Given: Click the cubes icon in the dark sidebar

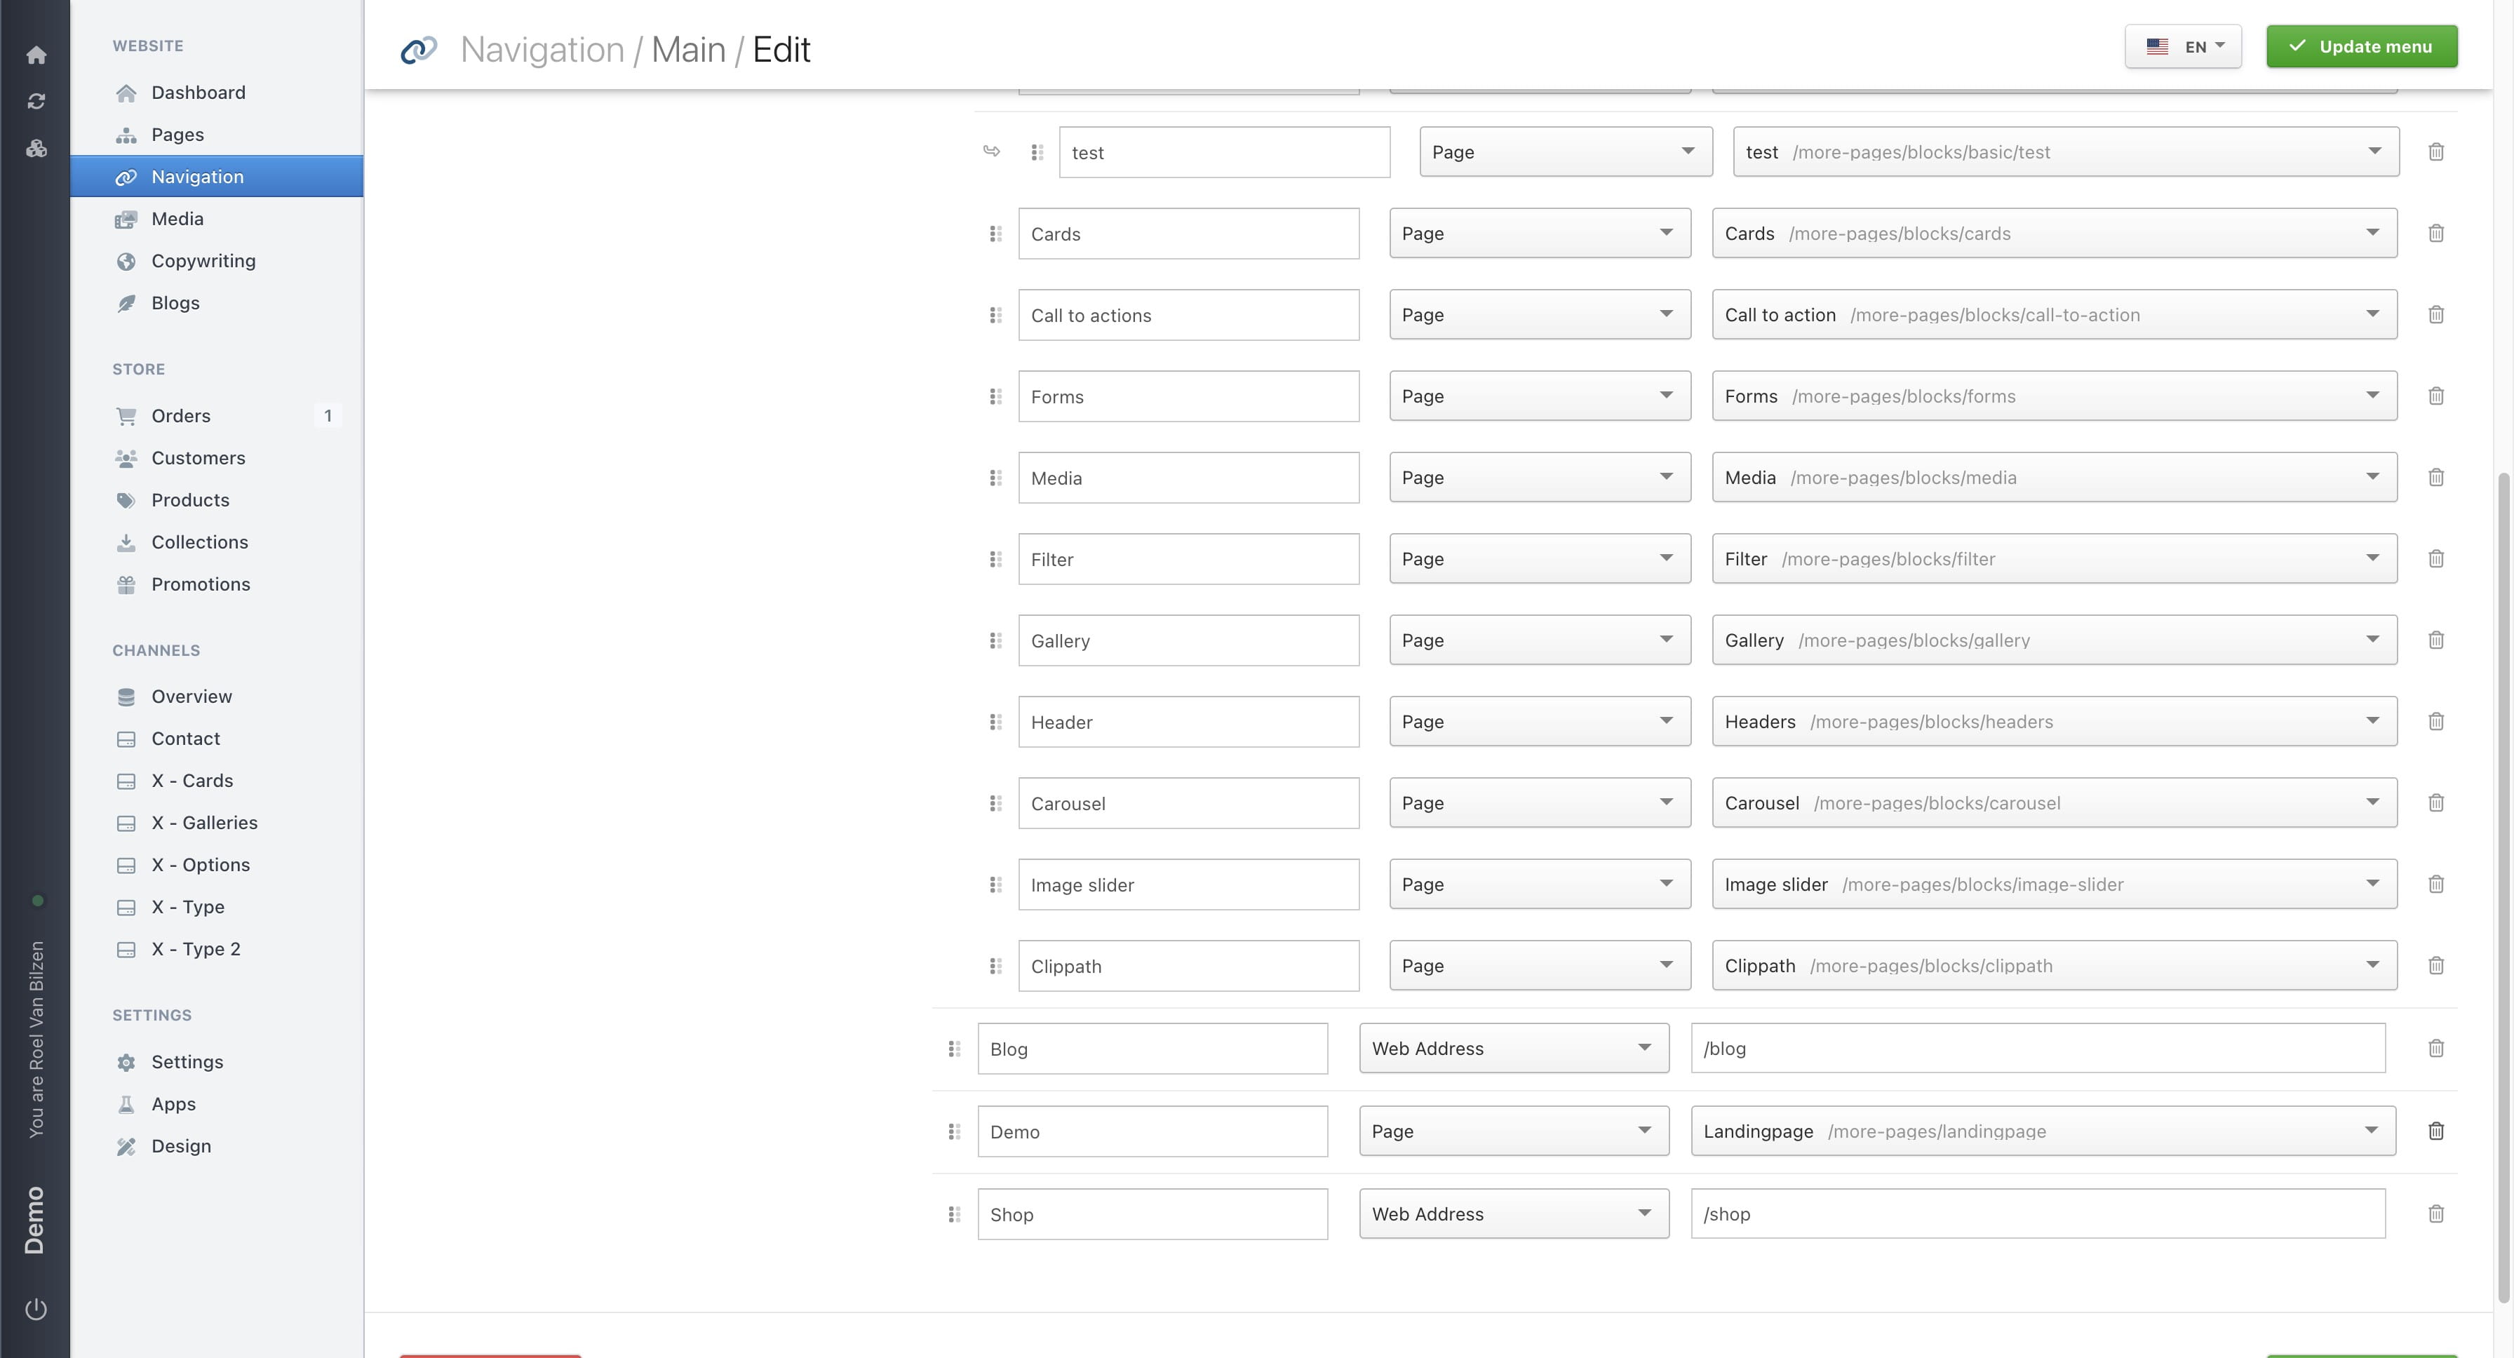Looking at the screenshot, I should tap(36, 148).
